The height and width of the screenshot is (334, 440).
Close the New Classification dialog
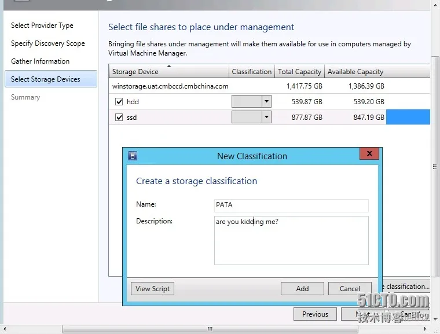pyautogui.click(x=369, y=153)
